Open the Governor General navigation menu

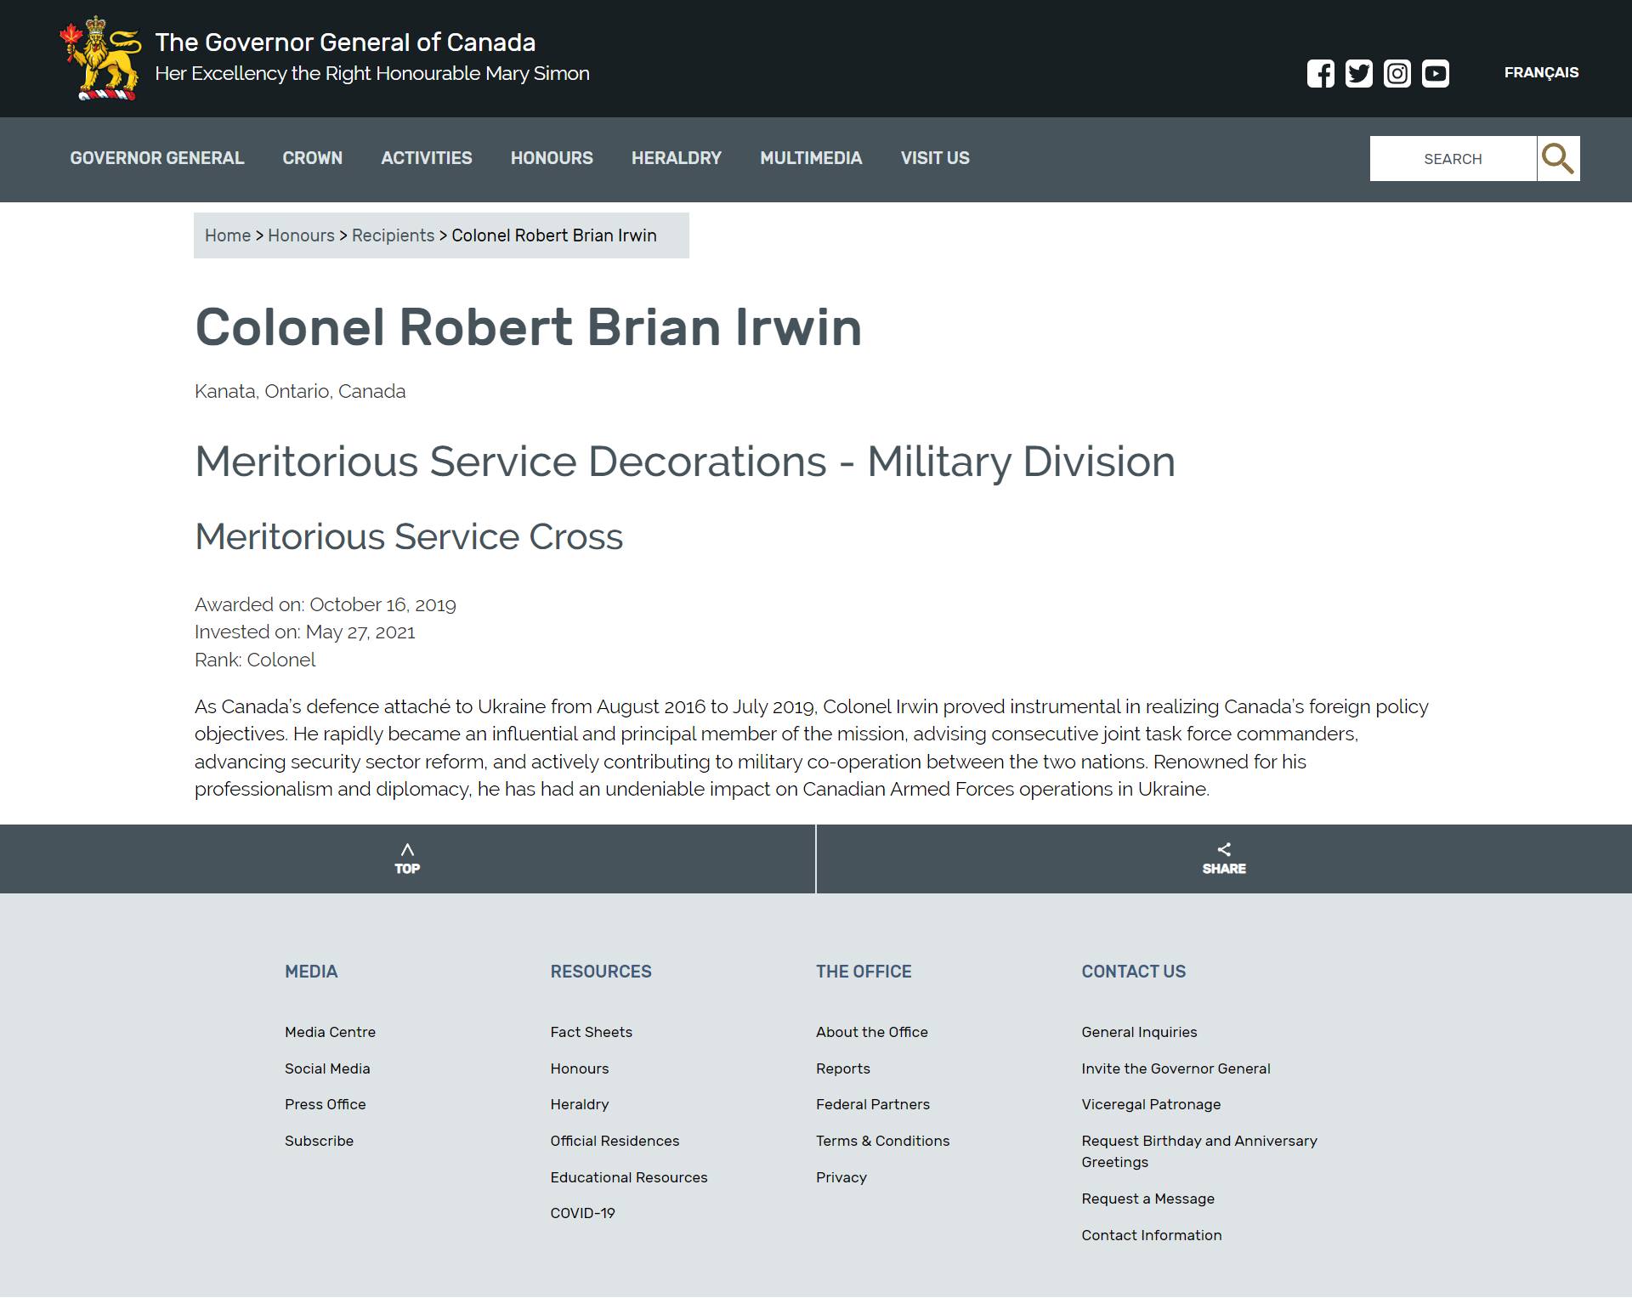pos(156,158)
